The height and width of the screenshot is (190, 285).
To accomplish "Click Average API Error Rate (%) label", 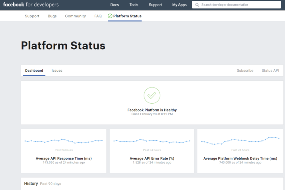I will (152, 158).
